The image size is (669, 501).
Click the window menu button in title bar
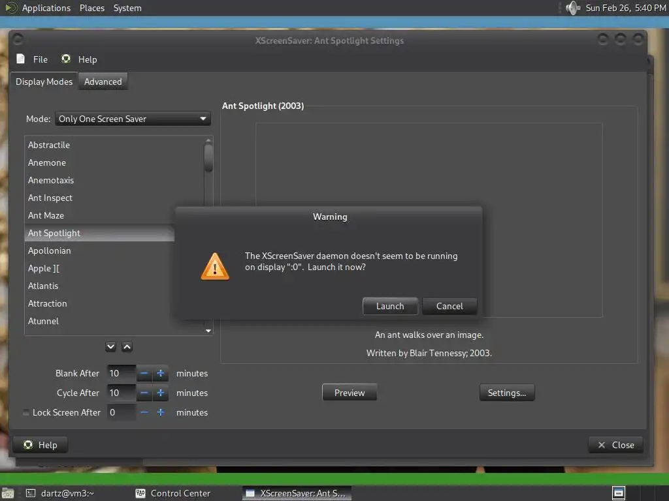(x=18, y=40)
